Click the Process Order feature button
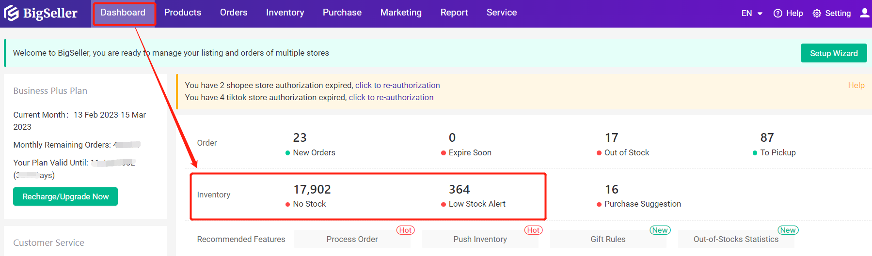 [x=352, y=239]
